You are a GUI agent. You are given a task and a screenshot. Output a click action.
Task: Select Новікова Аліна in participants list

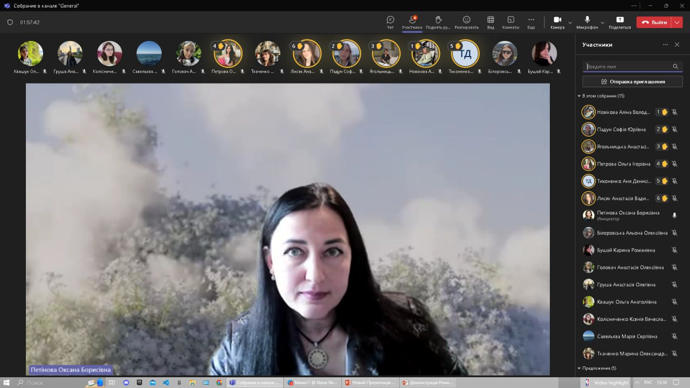pos(630,112)
